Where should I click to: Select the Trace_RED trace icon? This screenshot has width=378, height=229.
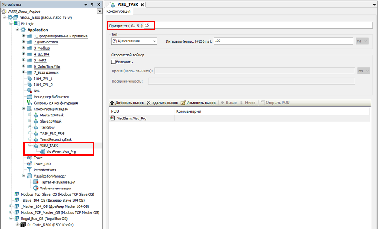(x=30, y=164)
